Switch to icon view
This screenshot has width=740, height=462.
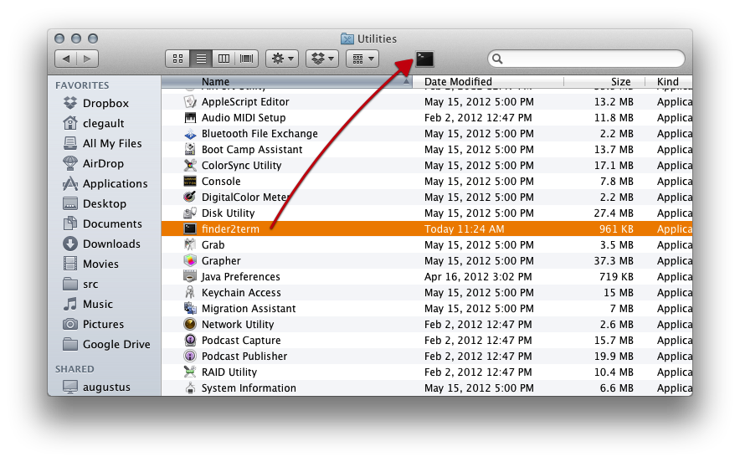178,59
